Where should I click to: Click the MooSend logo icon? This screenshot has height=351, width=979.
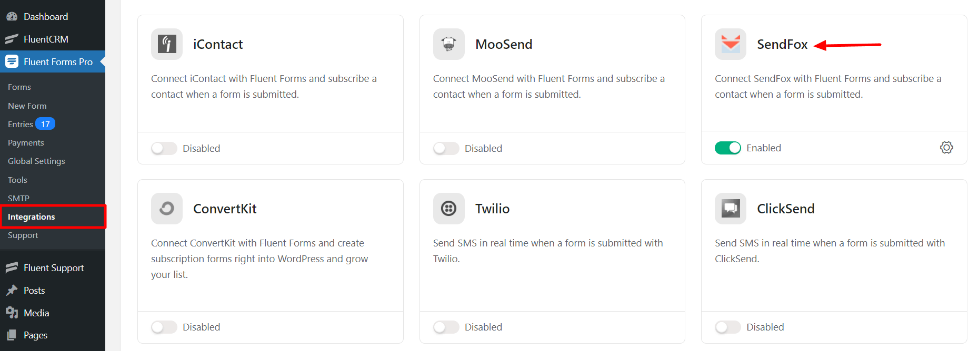[x=448, y=44]
